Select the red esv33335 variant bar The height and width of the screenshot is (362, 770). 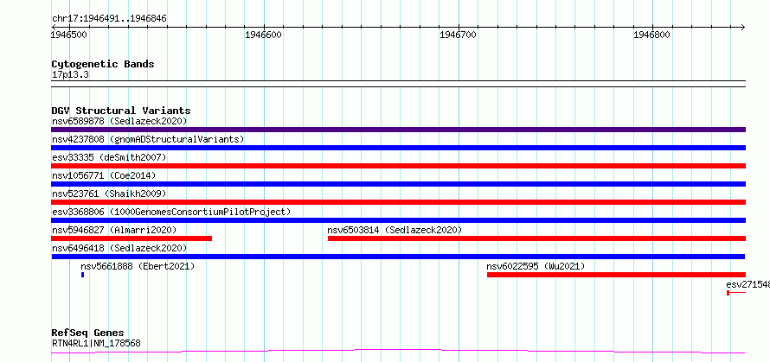tap(398, 166)
